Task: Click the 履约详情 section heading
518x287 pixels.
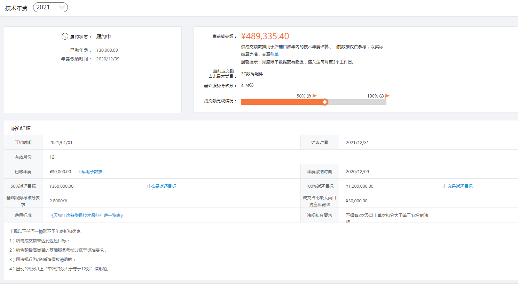Action: click(x=21, y=128)
